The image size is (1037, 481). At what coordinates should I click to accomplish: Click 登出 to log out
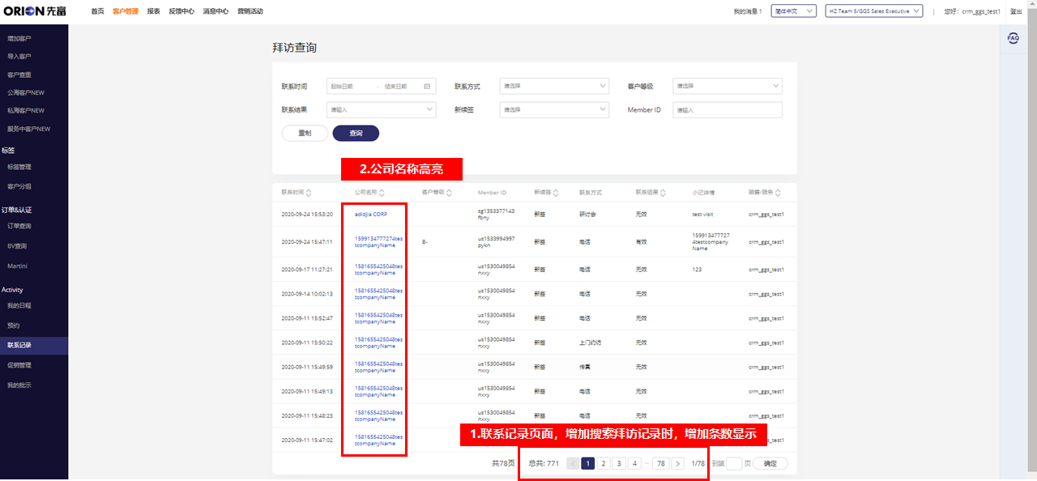[x=1017, y=11]
